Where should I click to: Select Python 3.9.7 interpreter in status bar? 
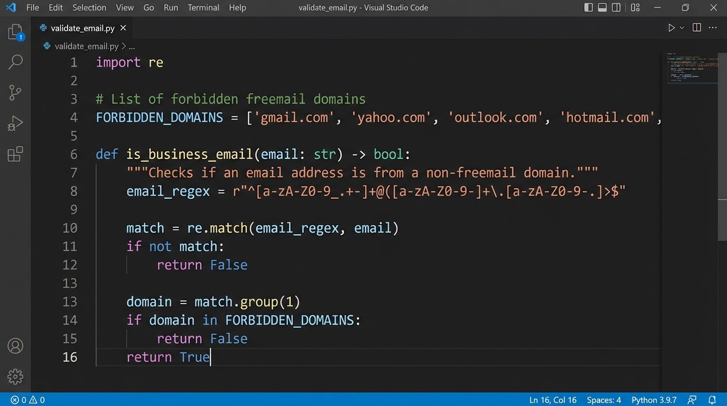654,400
